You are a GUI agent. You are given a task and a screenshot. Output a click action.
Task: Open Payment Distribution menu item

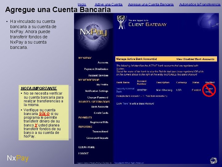tap(96, 69)
